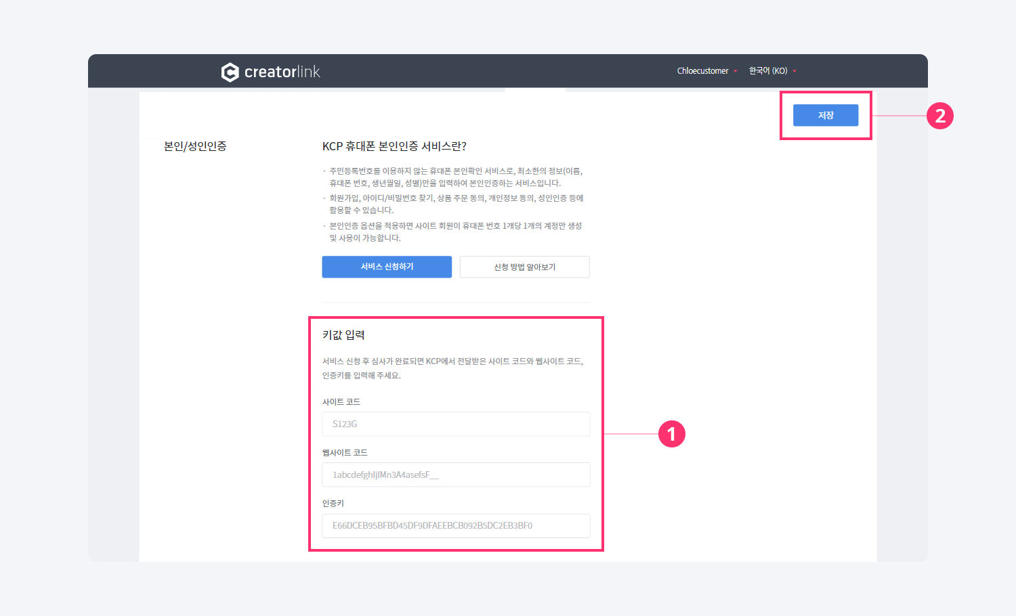The image size is (1016, 616).
Task: Open the 한국어 (KO) language selector
Action: [767, 71]
